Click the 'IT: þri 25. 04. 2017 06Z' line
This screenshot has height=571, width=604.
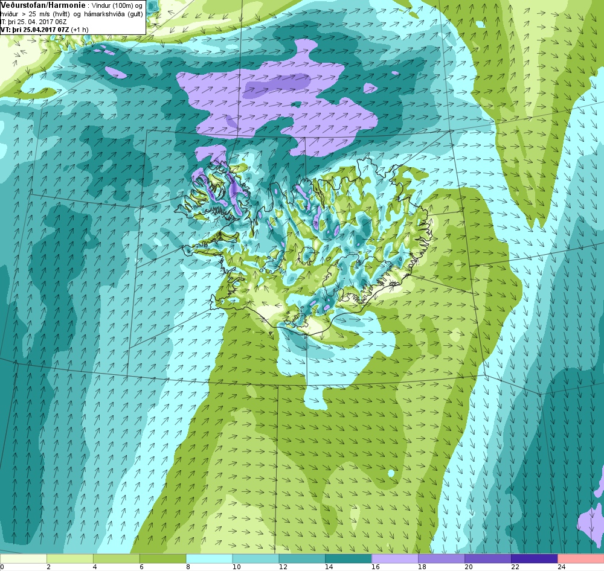[x=33, y=22]
